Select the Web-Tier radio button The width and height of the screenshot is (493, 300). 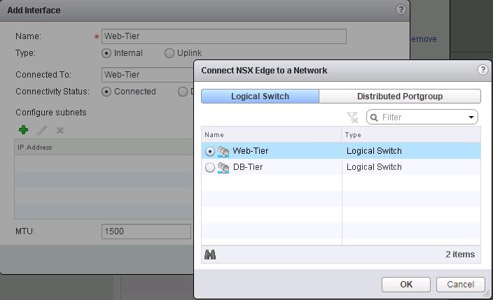(x=209, y=152)
